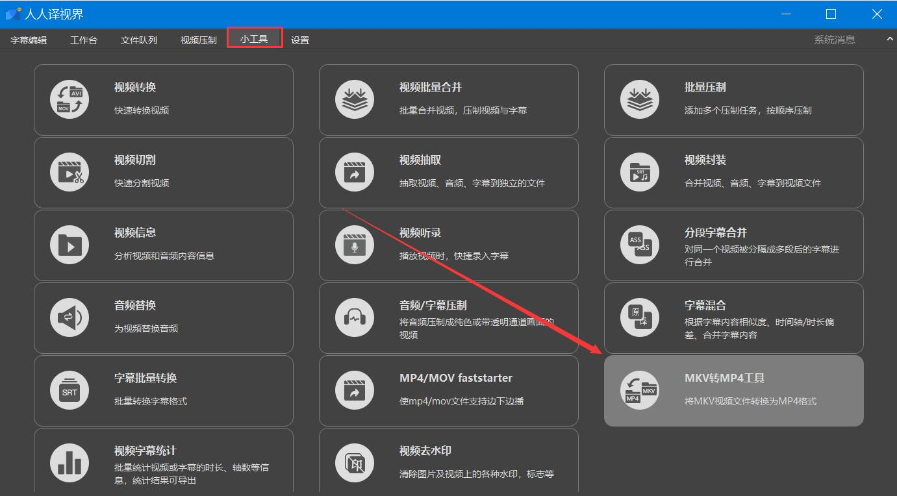This screenshot has height=496, width=897.
Task: Open the MP4/MOV faststarter tool icon
Action: coord(355,390)
